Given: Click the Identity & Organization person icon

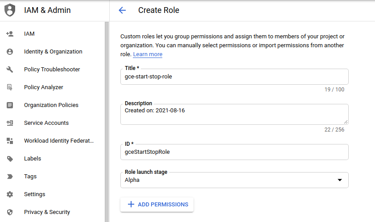Looking at the screenshot, I should [10, 52].
